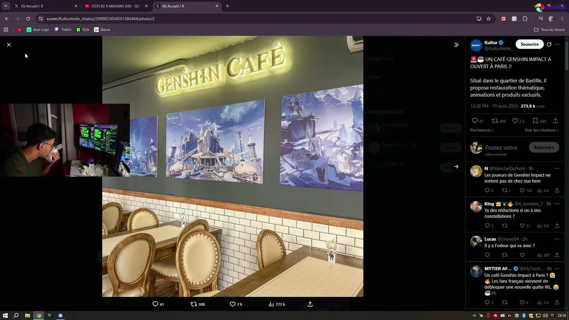569x320 pixels.
Task: Open the 12:28 PM · 19 août 2026 timestamp
Action: pyautogui.click(x=494, y=106)
